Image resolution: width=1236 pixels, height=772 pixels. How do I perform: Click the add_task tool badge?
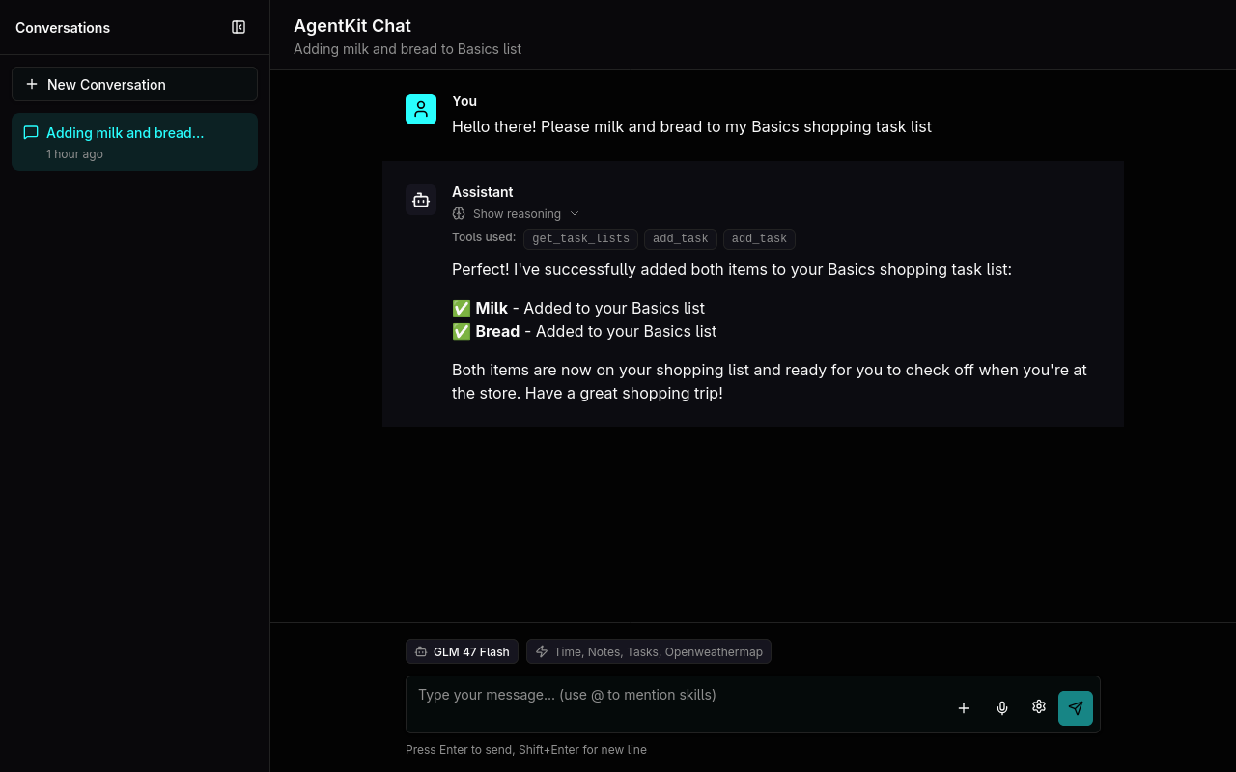(x=681, y=238)
